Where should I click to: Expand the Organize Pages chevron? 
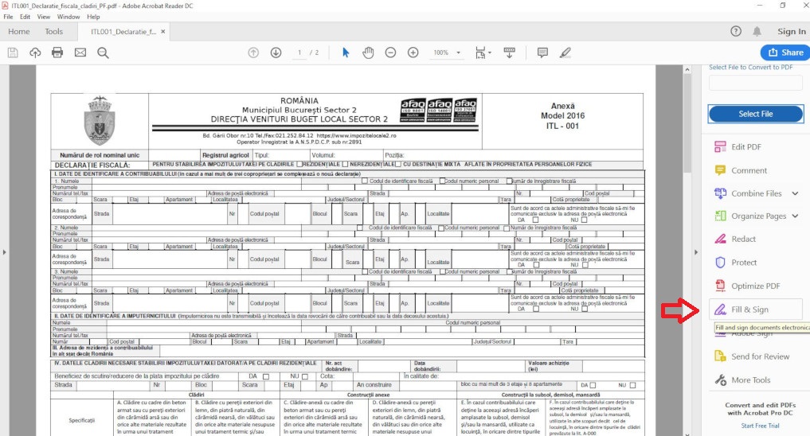point(795,216)
